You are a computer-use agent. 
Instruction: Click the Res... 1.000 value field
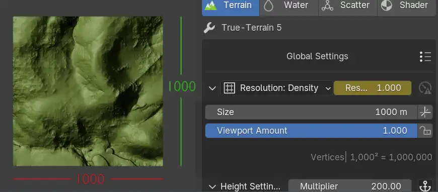(x=373, y=88)
